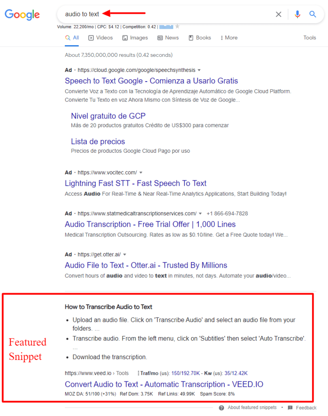Viewport: 328px width, 416px height.
Task: Click the phone number +1 866-694-7828
Action: 227,214
